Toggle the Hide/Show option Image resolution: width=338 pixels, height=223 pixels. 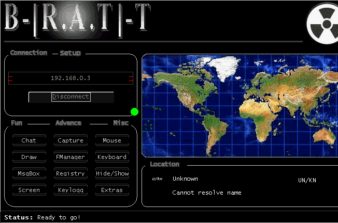tap(112, 173)
